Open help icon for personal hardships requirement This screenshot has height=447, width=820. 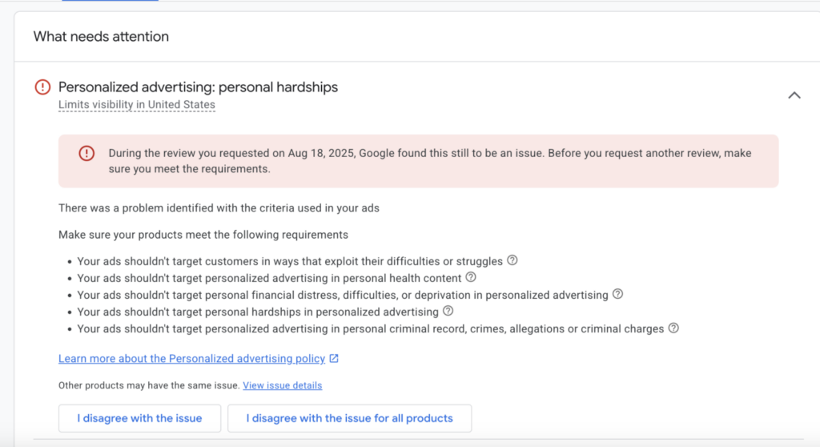[x=448, y=311]
